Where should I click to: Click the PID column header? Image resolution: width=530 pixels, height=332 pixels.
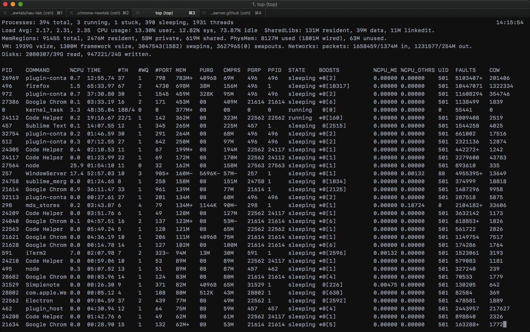tap(7, 70)
